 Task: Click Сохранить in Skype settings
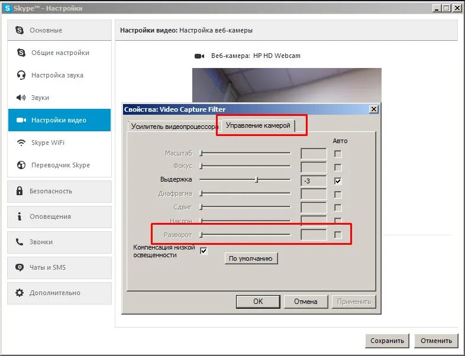(387, 341)
